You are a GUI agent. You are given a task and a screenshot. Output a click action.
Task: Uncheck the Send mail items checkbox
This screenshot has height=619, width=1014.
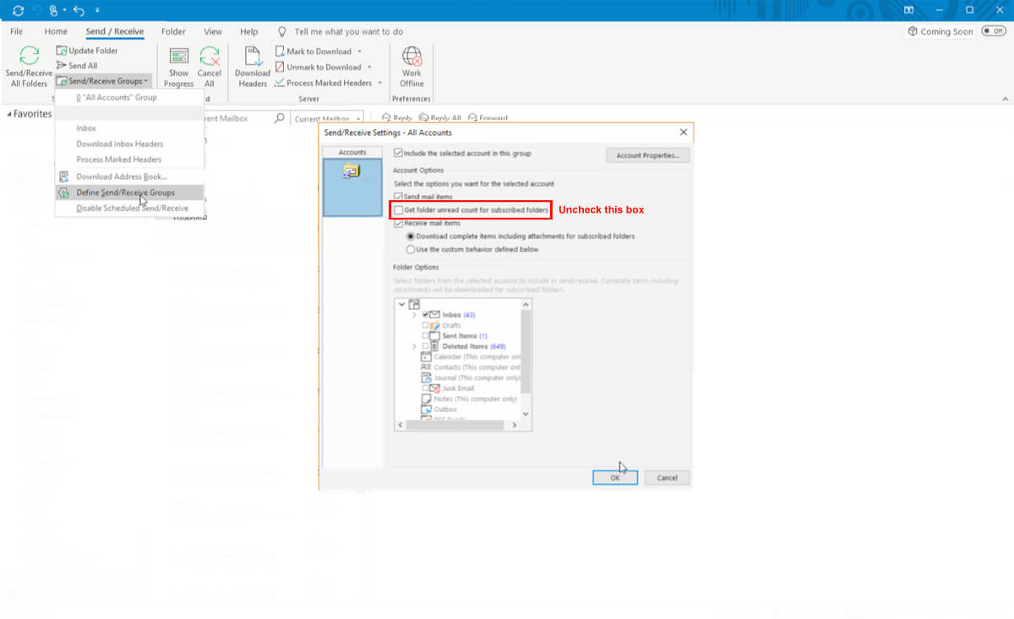pos(399,196)
